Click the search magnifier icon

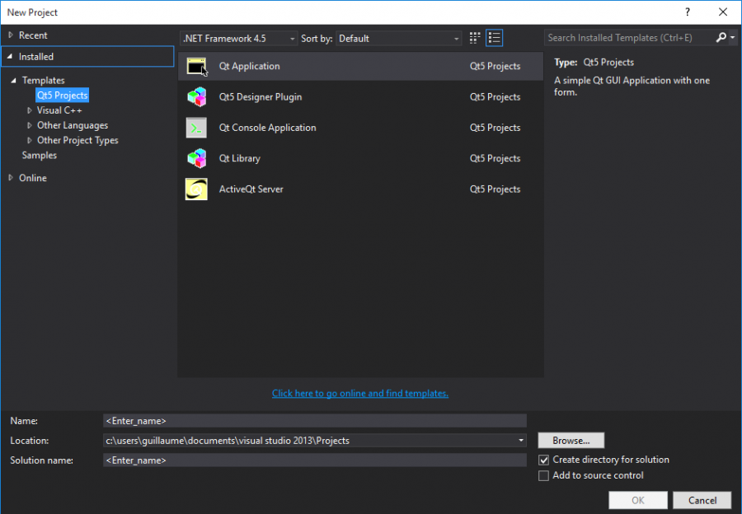click(721, 37)
